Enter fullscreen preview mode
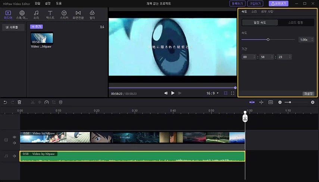Image resolution: width=319 pixels, height=182 pixels. [232, 93]
